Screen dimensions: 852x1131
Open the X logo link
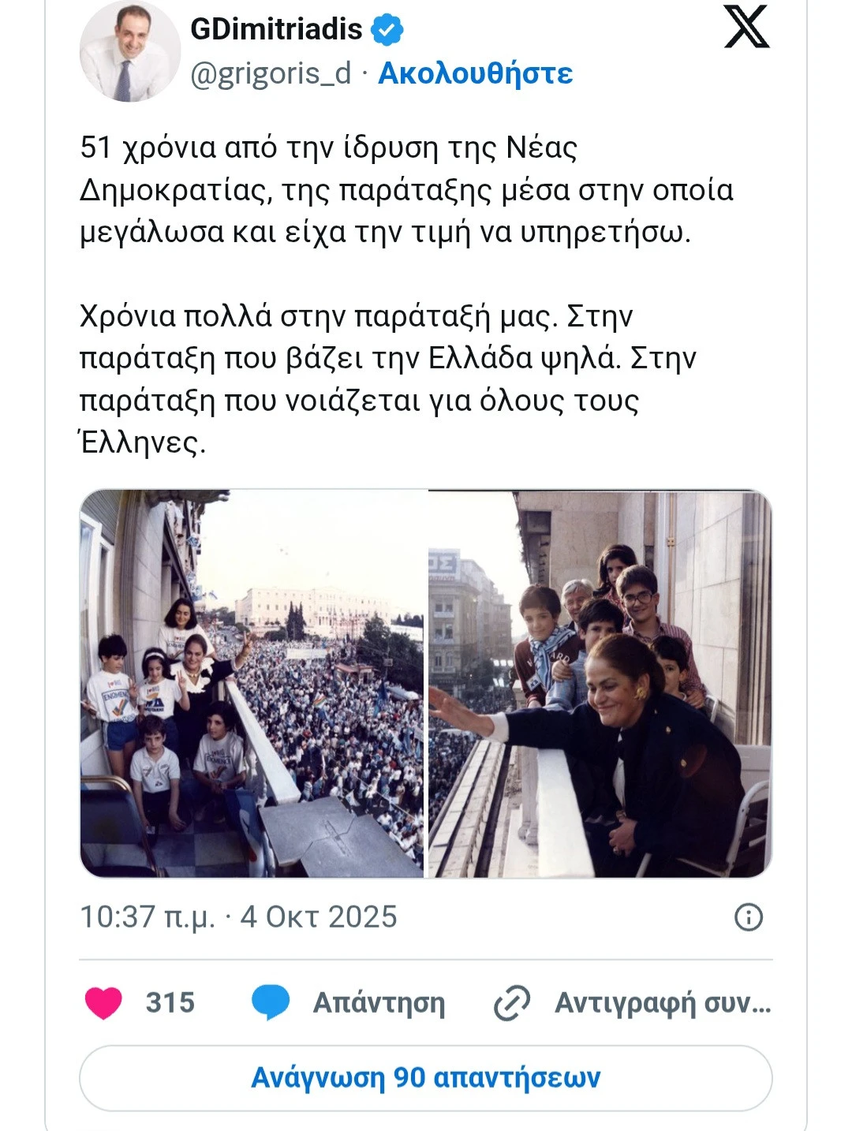pyautogui.click(x=745, y=26)
